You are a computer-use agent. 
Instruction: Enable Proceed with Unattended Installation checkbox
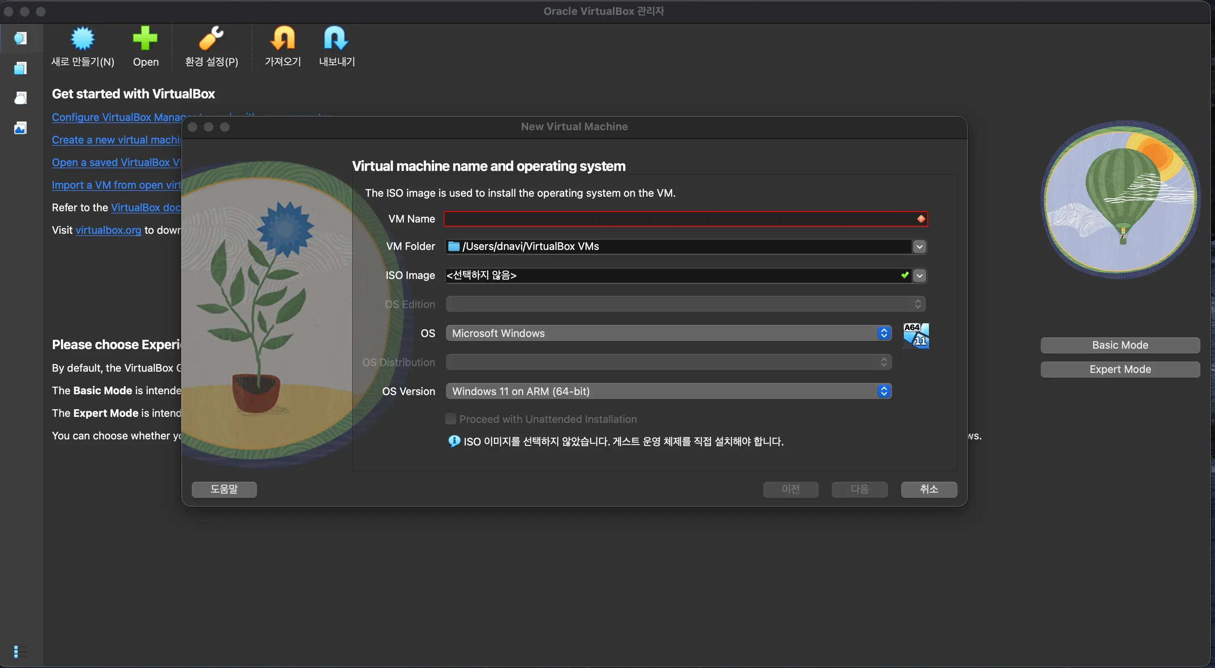click(450, 419)
